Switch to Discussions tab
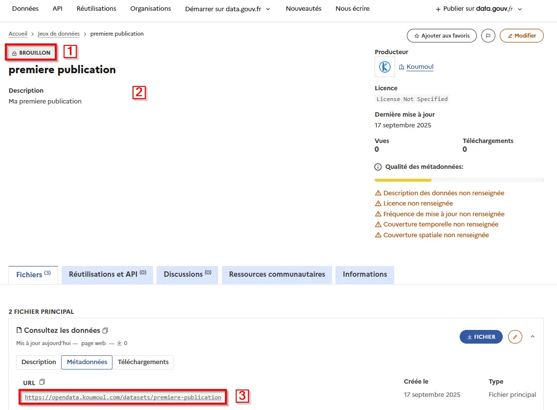The height and width of the screenshot is (410, 557). pos(187,275)
